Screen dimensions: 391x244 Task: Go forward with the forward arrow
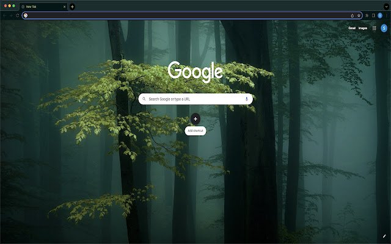point(11,15)
